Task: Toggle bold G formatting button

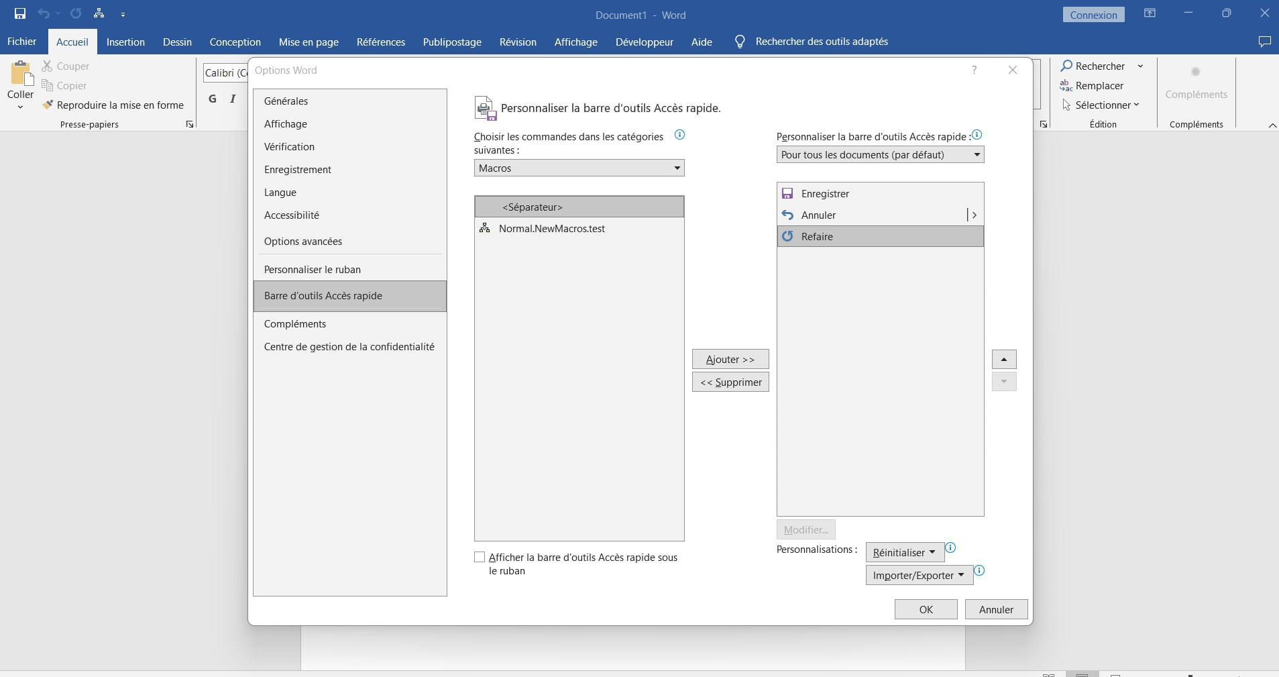Action: coord(213,99)
